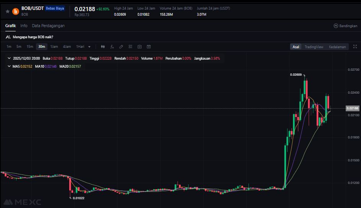Open the Data Perdagangan tab
The image size is (361, 208).
(x=48, y=26)
